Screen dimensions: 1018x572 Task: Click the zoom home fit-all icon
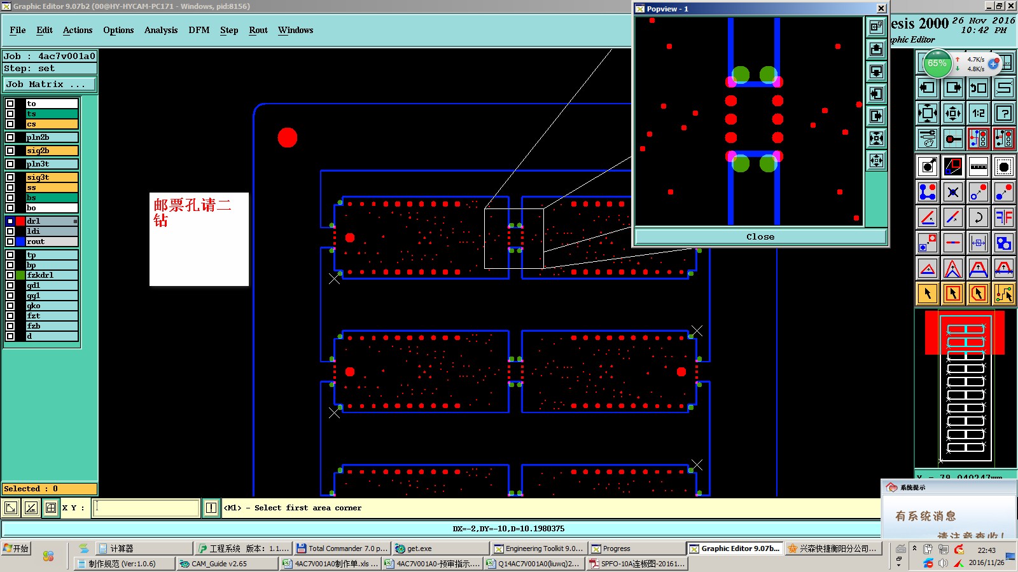(928, 113)
